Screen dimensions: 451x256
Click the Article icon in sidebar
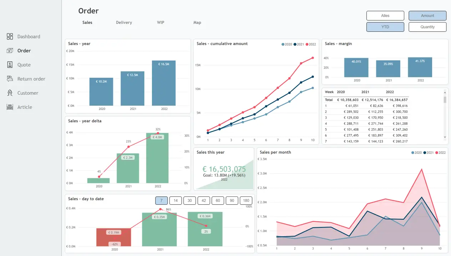click(10, 107)
